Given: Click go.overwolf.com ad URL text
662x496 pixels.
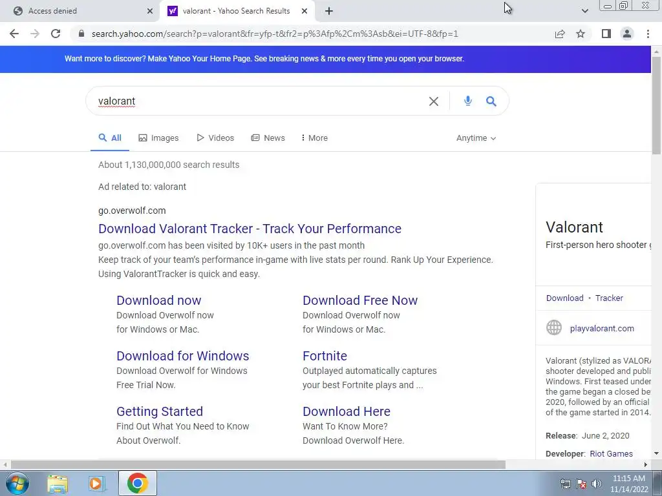Looking at the screenshot, I should [x=132, y=211].
